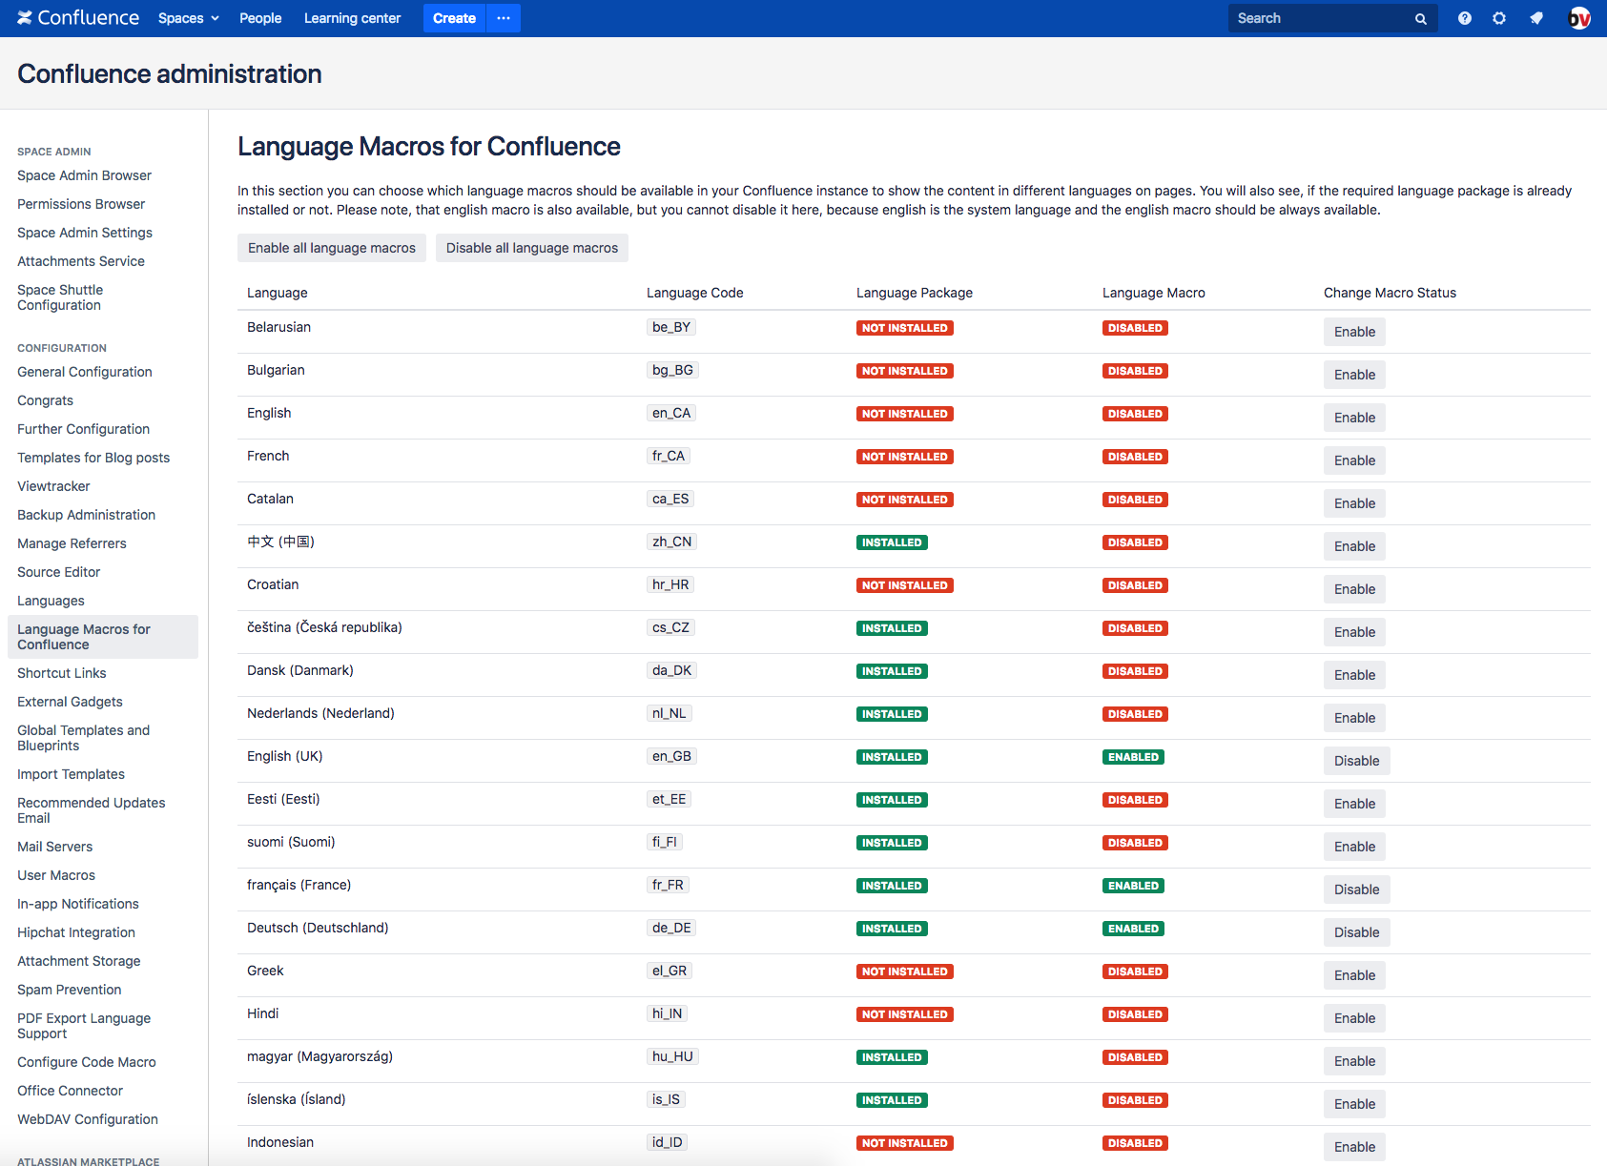Viewport: 1607px width, 1166px height.
Task: Click the Create button
Action: pyautogui.click(x=454, y=18)
